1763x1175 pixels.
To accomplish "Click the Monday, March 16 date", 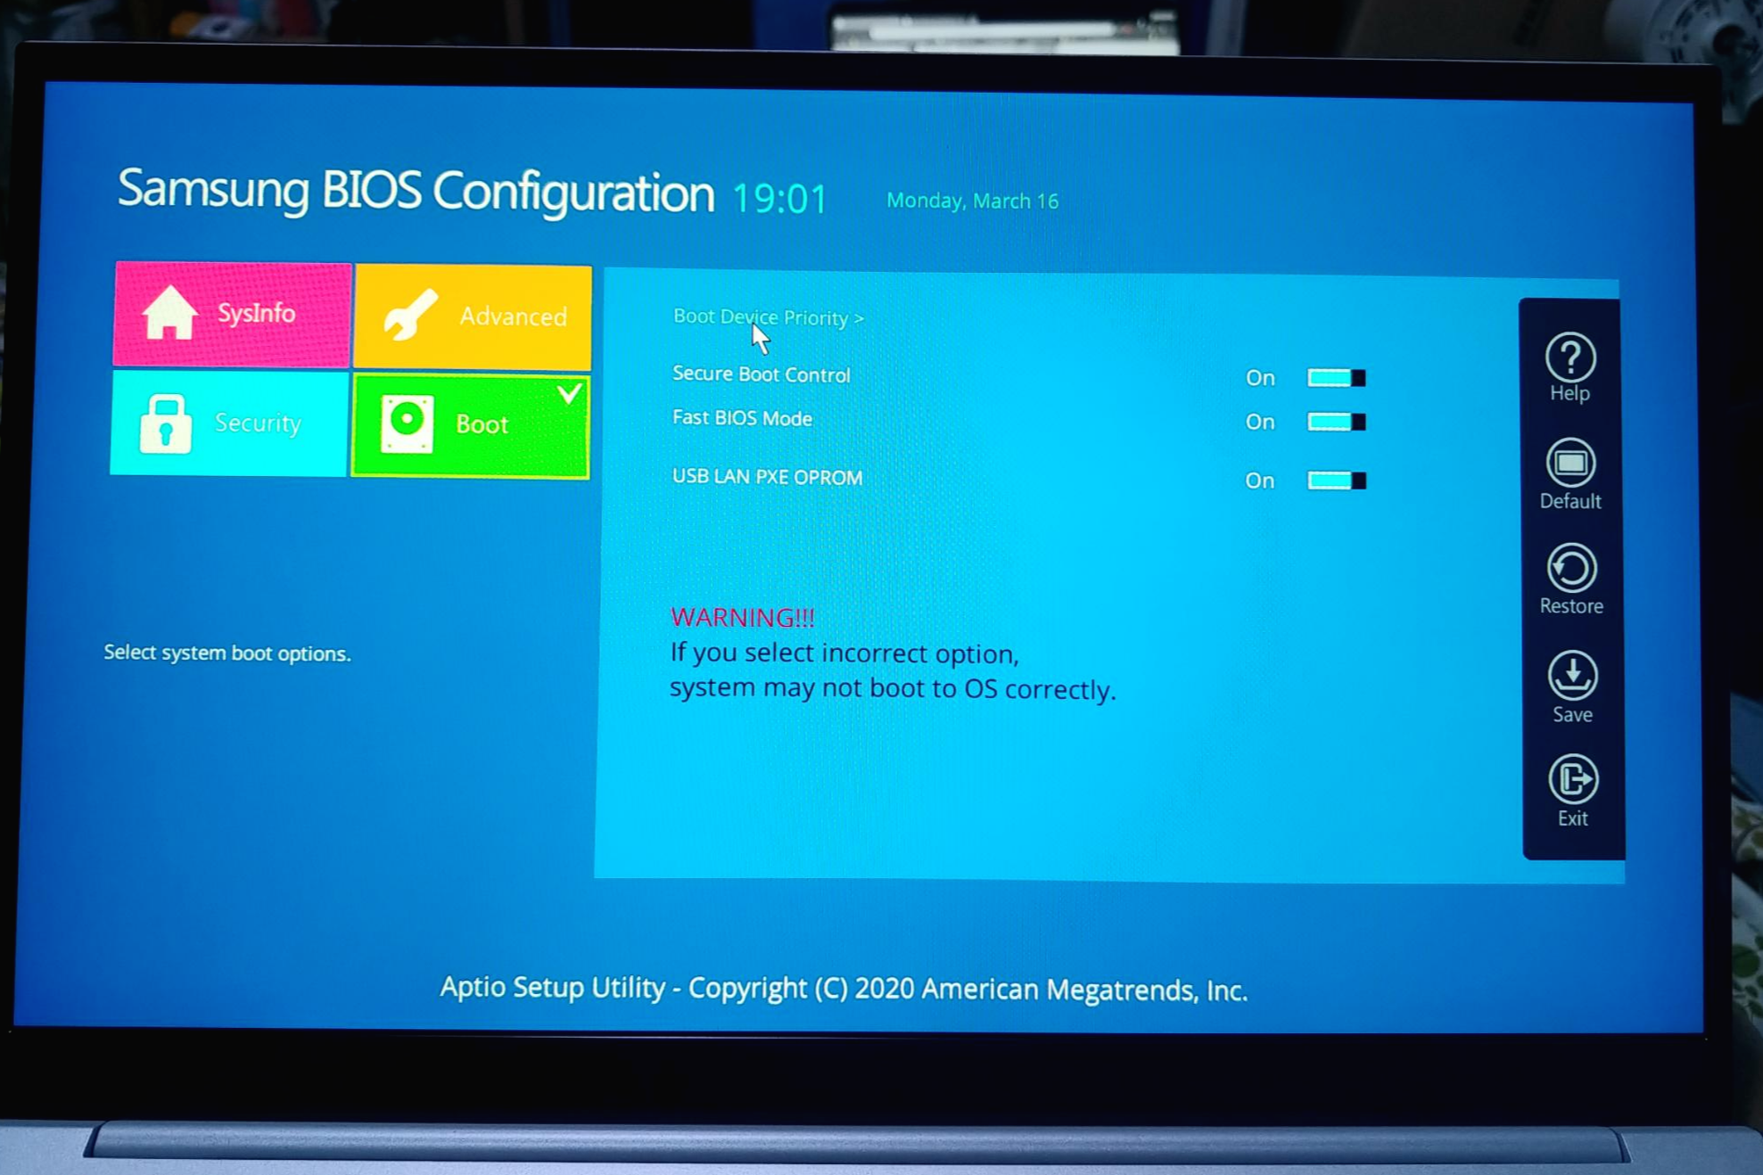I will click(972, 201).
